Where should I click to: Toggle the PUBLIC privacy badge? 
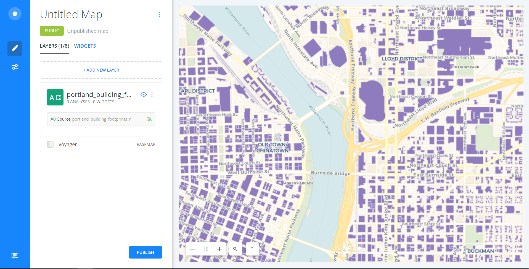[x=52, y=31]
